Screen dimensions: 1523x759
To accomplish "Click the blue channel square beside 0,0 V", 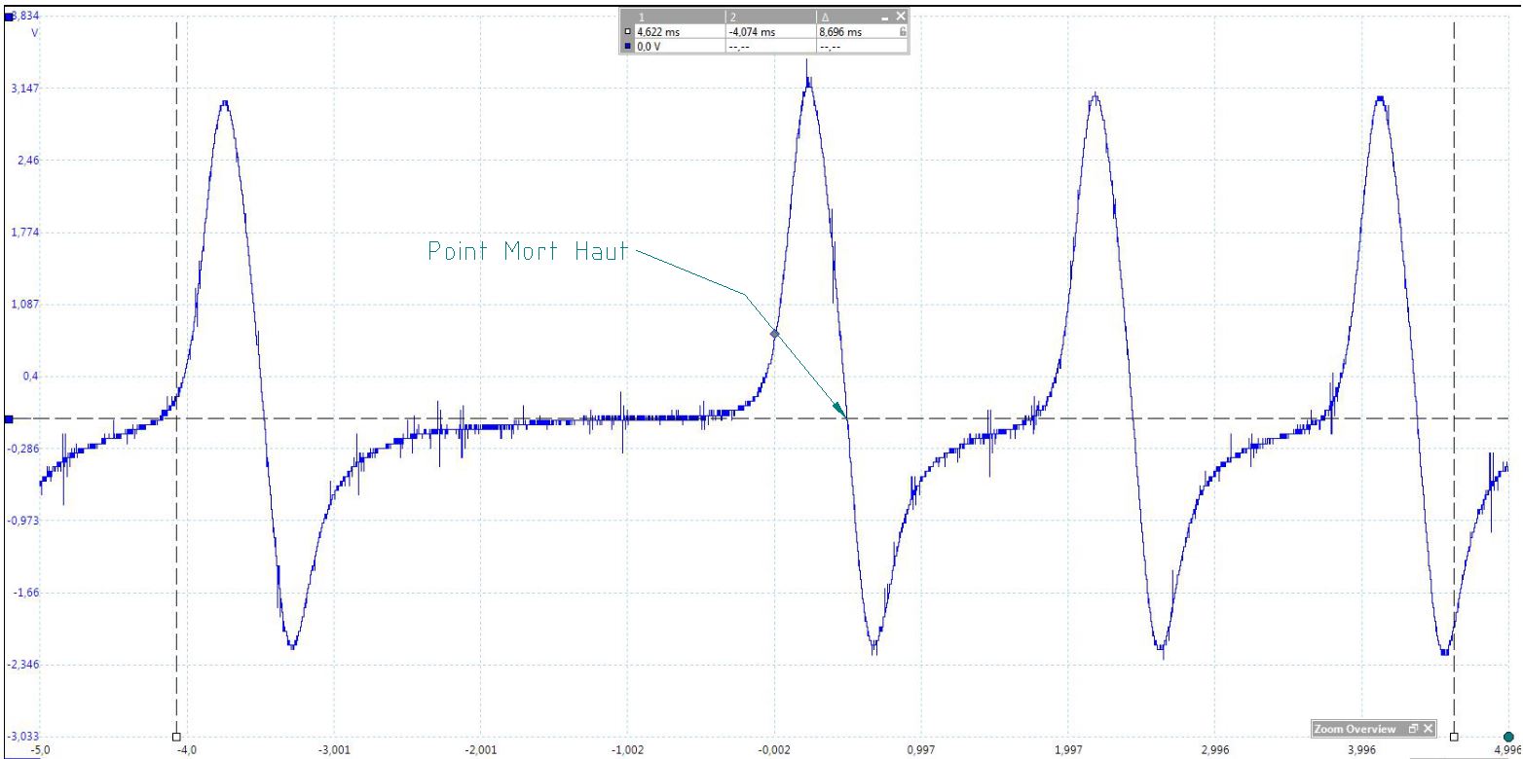I will coord(627,46).
